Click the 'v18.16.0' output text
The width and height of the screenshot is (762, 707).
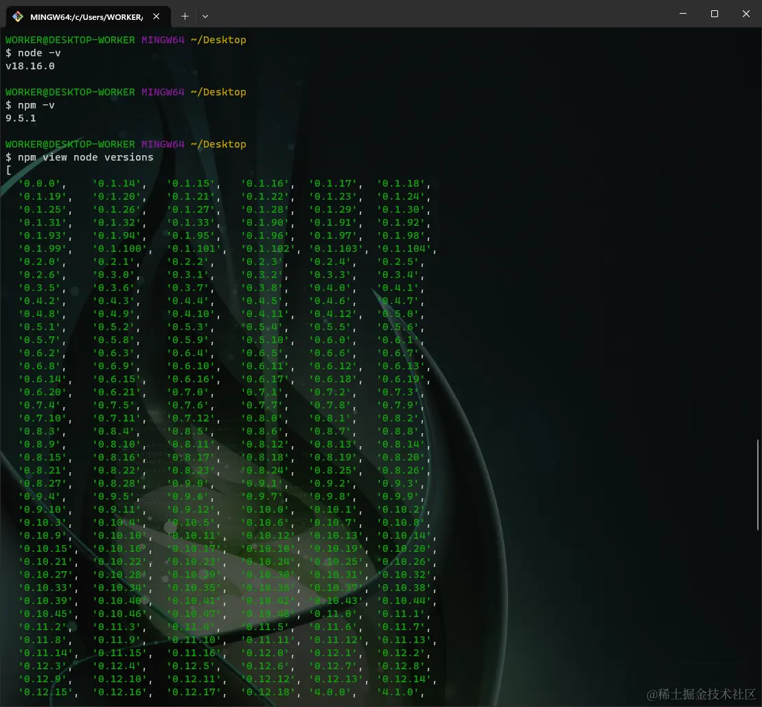tap(30, 66)
